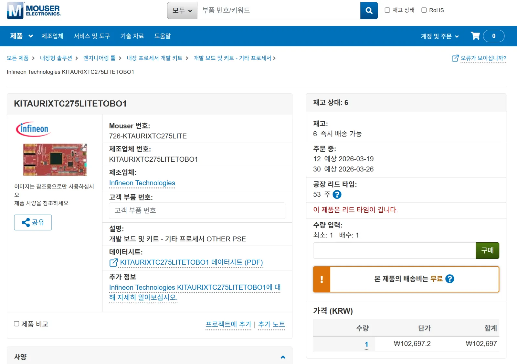Click the Mouser Electronics logo
The image size is (517, 364).
[x=34, y=10]
